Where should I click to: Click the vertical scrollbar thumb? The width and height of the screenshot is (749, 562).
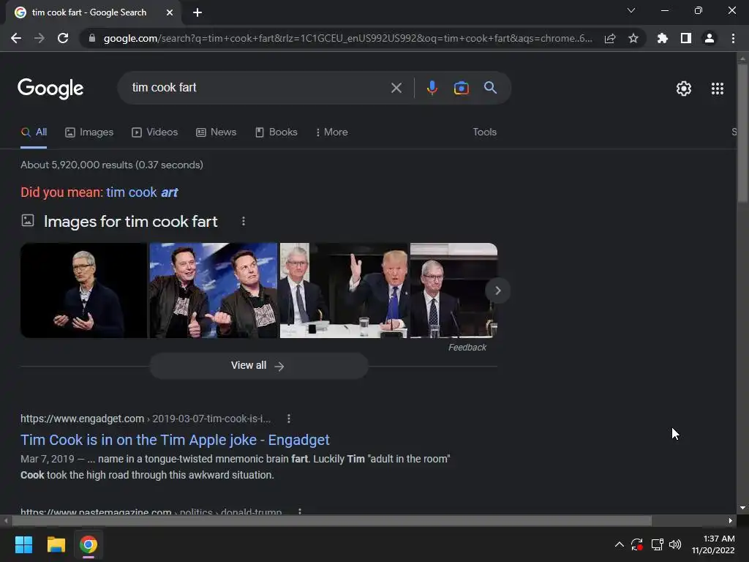742,133
